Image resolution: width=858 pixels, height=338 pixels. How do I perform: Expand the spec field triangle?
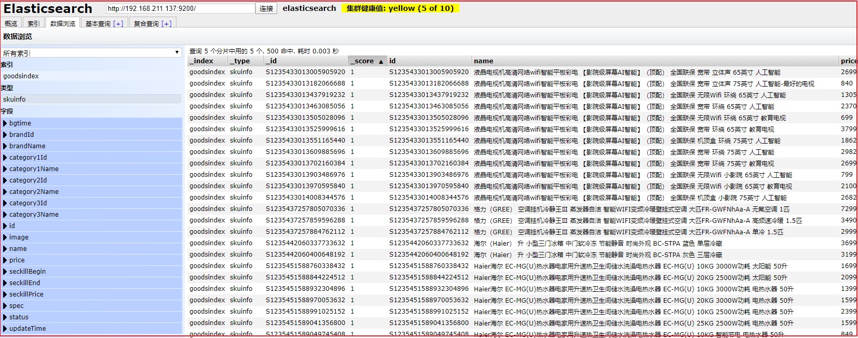click(x=5, y=306)
